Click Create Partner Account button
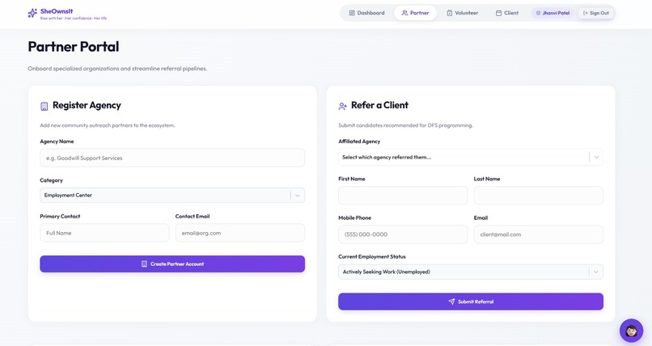This screenshot has height=346, width=652. (172, 264)
